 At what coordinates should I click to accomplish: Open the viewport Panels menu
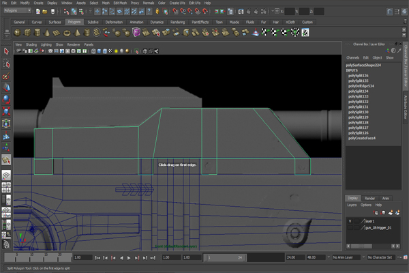click(89, 44)
